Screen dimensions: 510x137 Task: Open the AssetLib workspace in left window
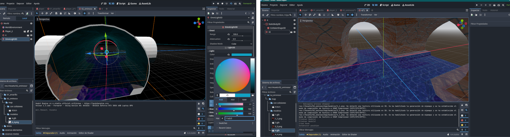[144, 4]
